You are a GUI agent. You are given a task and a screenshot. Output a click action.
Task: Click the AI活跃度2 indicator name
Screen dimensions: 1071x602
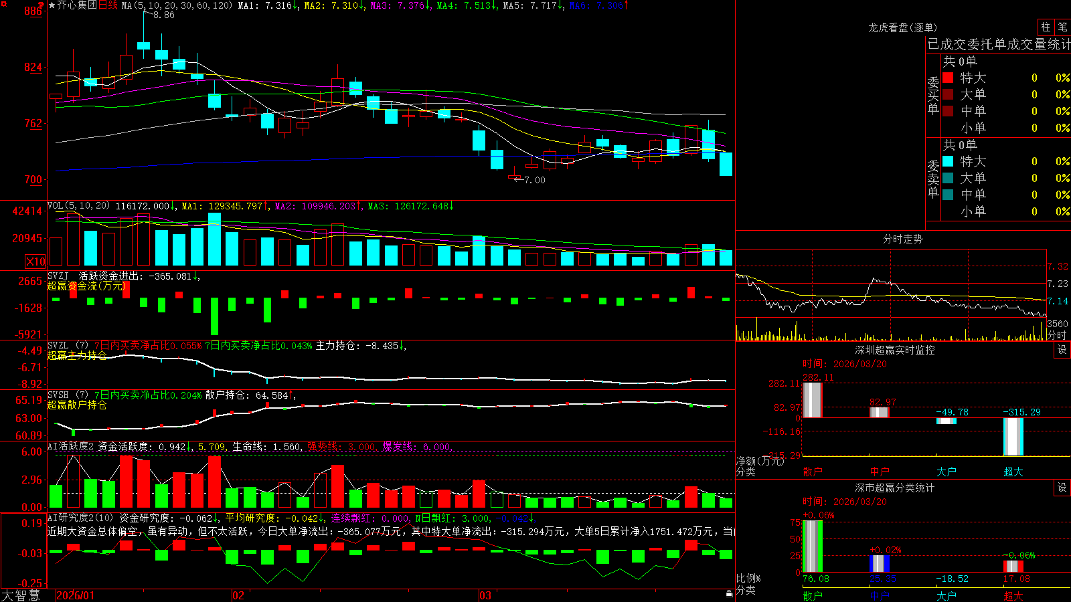click(x=70, y=446)
